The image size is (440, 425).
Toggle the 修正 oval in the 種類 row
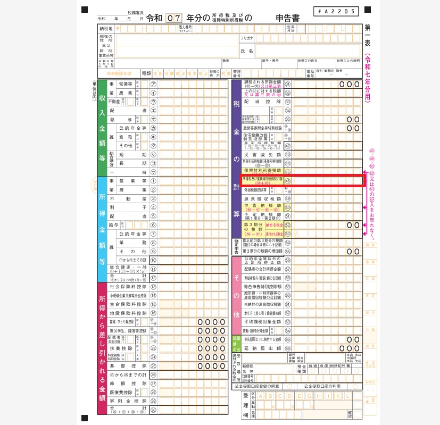[204, 73]
